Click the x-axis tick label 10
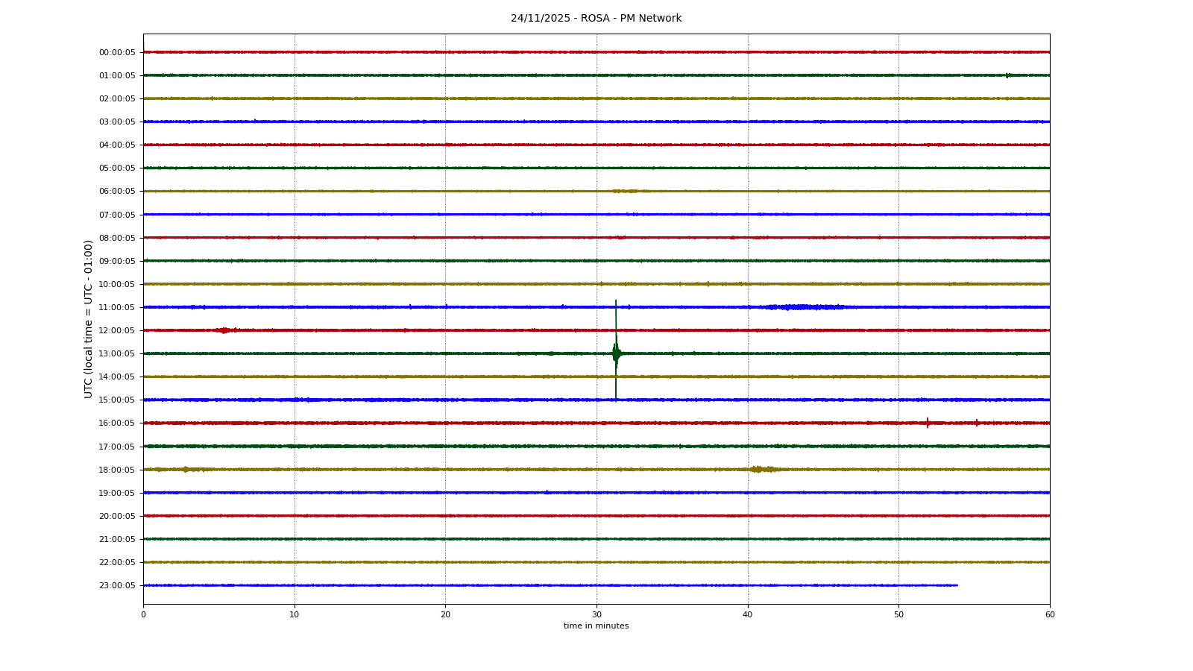The width and height of the screenshot is (1193, 671). point(295,615)
